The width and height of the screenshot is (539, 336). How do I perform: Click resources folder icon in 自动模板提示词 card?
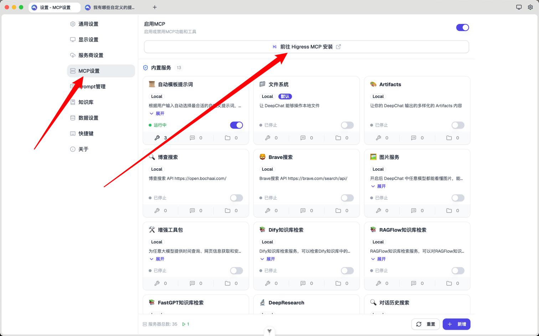point(227,138)
